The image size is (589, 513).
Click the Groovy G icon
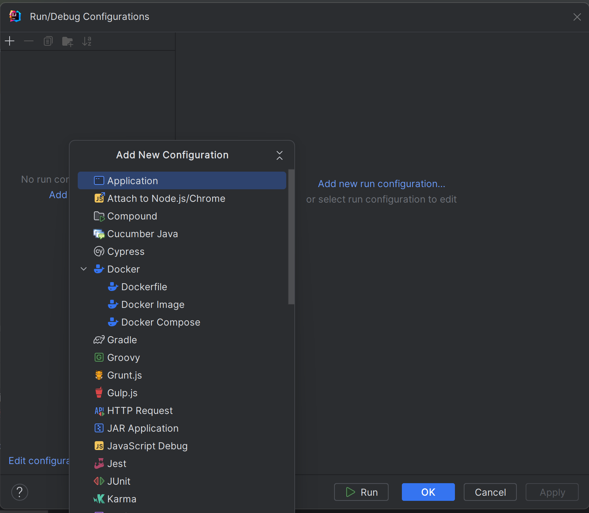pos(99,357)
